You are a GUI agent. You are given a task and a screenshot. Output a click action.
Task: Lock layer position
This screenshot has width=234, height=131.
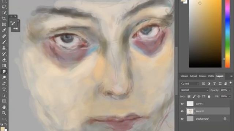click(x=199, y=96)
